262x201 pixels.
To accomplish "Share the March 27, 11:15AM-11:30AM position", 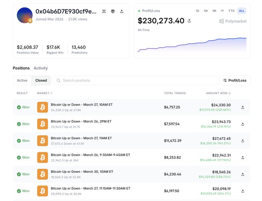I will coord(243,191).
